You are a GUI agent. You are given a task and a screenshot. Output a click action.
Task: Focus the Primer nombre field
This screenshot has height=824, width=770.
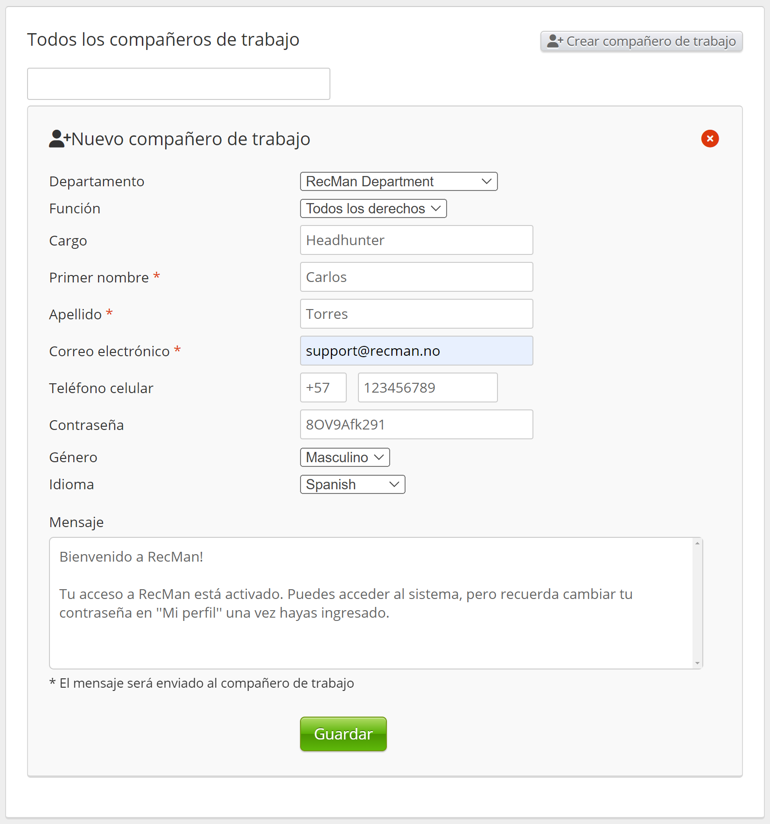tap(416, 277)
